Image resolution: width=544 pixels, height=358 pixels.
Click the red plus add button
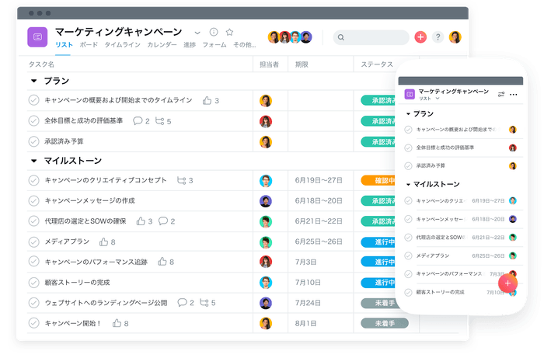pyautogui.click(x=420, y=36)
